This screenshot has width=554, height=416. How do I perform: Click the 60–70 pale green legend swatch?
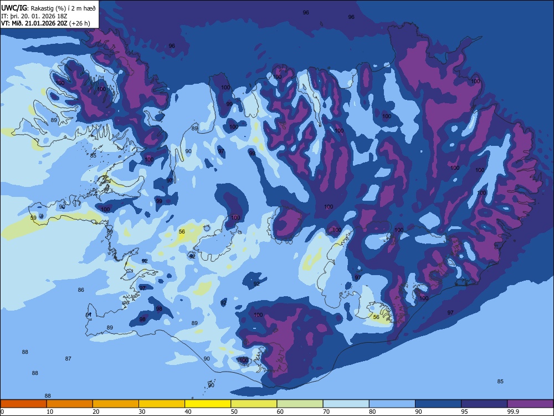tap(300, 404)
